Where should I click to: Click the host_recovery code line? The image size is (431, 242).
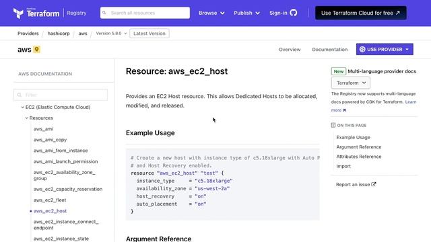(x=171, y=196)
